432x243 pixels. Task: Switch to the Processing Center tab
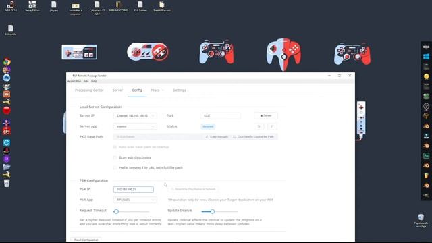pyautogui.click(x=89, y=90)
